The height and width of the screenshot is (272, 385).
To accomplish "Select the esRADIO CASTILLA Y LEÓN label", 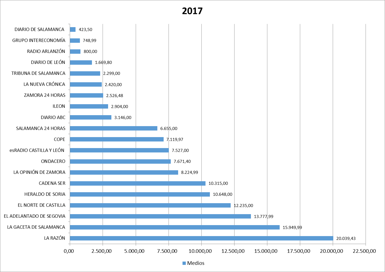I will coord(37,150).
